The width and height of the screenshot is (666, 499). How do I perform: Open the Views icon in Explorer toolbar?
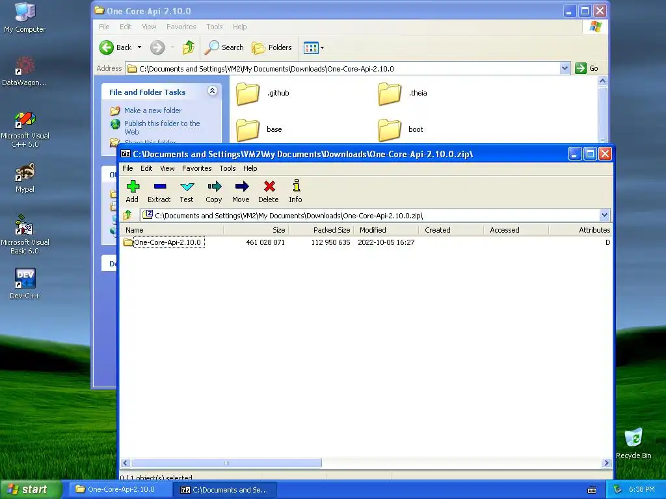[311, 48]
